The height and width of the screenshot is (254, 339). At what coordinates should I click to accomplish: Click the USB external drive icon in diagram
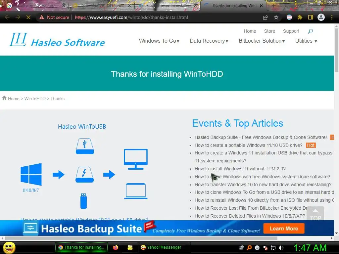(x=85, y=146)
